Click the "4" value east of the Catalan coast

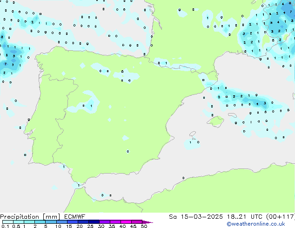point(257,104)
